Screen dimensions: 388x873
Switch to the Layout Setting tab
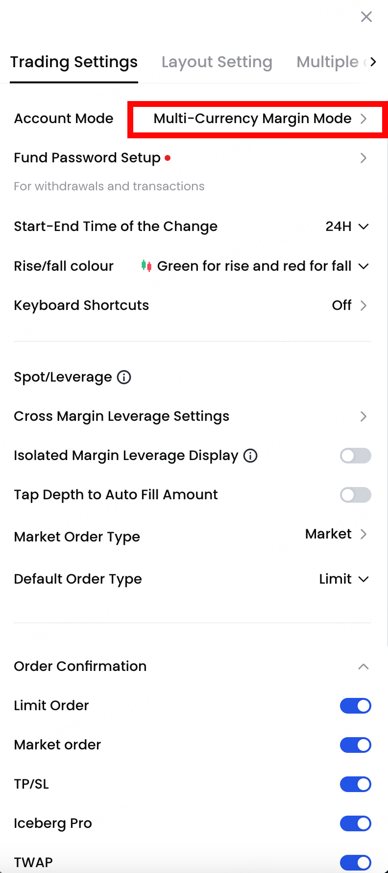coord(217,62)
